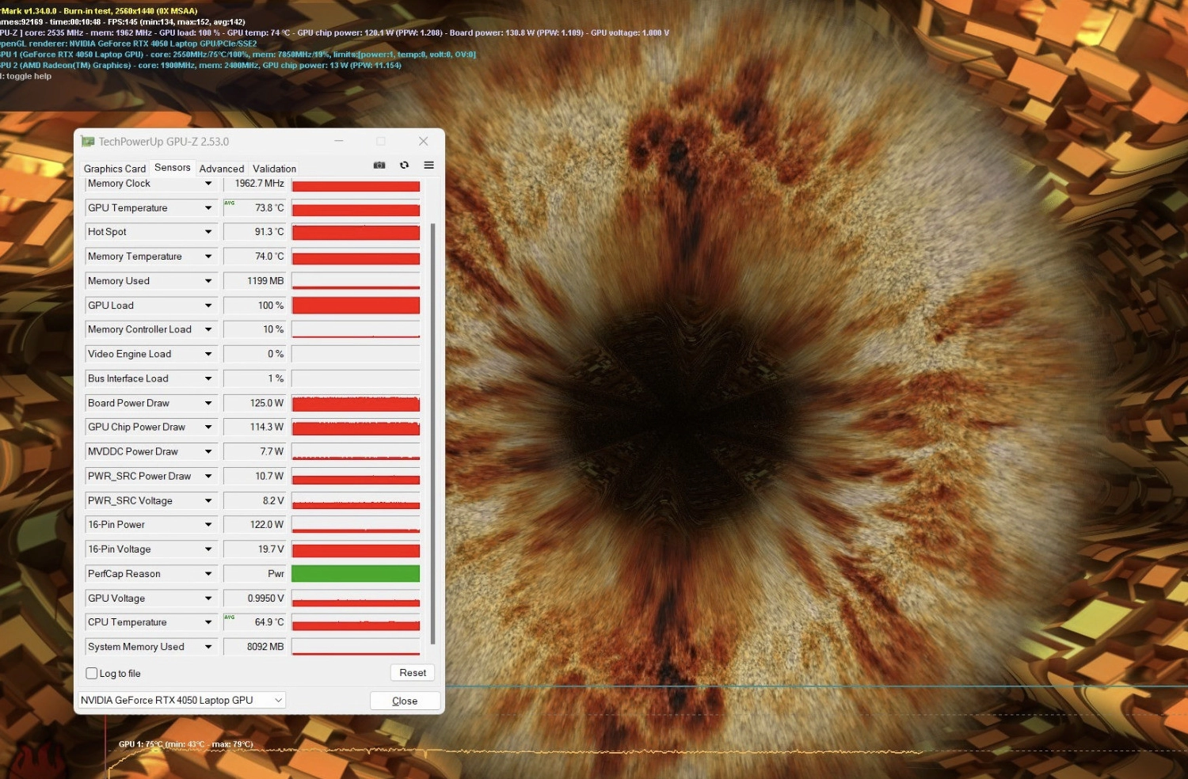Image resolution: width=1188 pixels, height=779 pixels.
Task: Switch to the Graphics Card tab
Action: [115, 169]
